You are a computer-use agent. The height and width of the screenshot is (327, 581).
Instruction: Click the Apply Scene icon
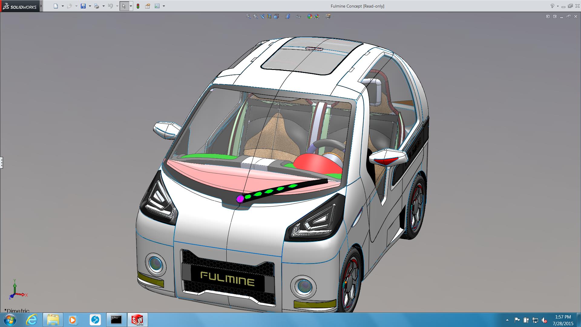pyautogui.click(x=317, y=17)
